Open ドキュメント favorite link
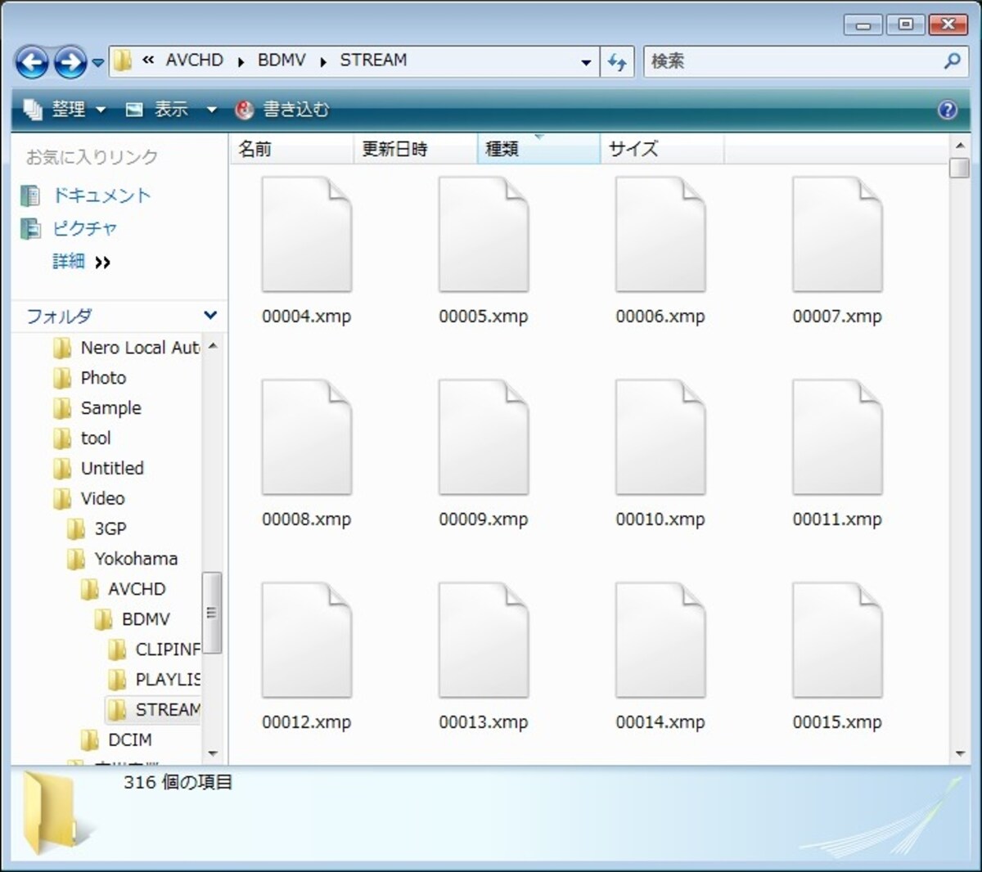This screenshot has width=982, height=872. [86, 196]
